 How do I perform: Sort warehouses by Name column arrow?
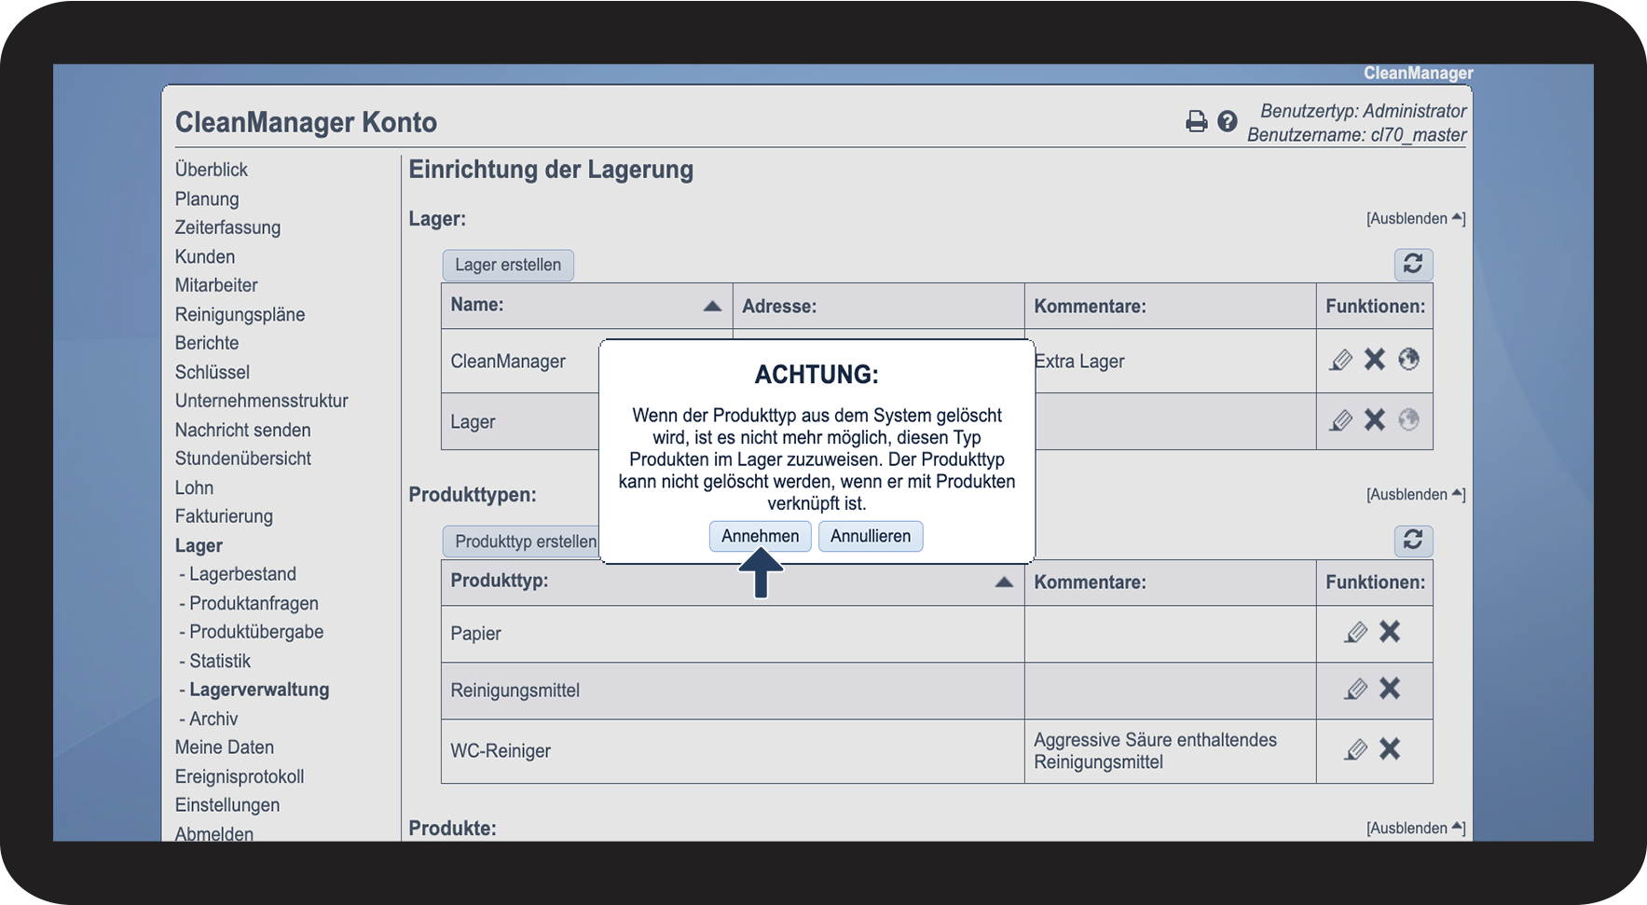(x=712, y=306)
